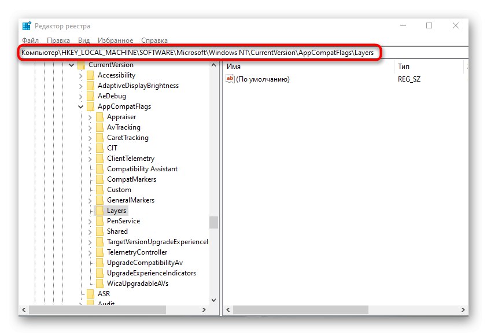Expand the AvTracking key
The width and height of the screenshot is (487, 335).
[90, 128]
